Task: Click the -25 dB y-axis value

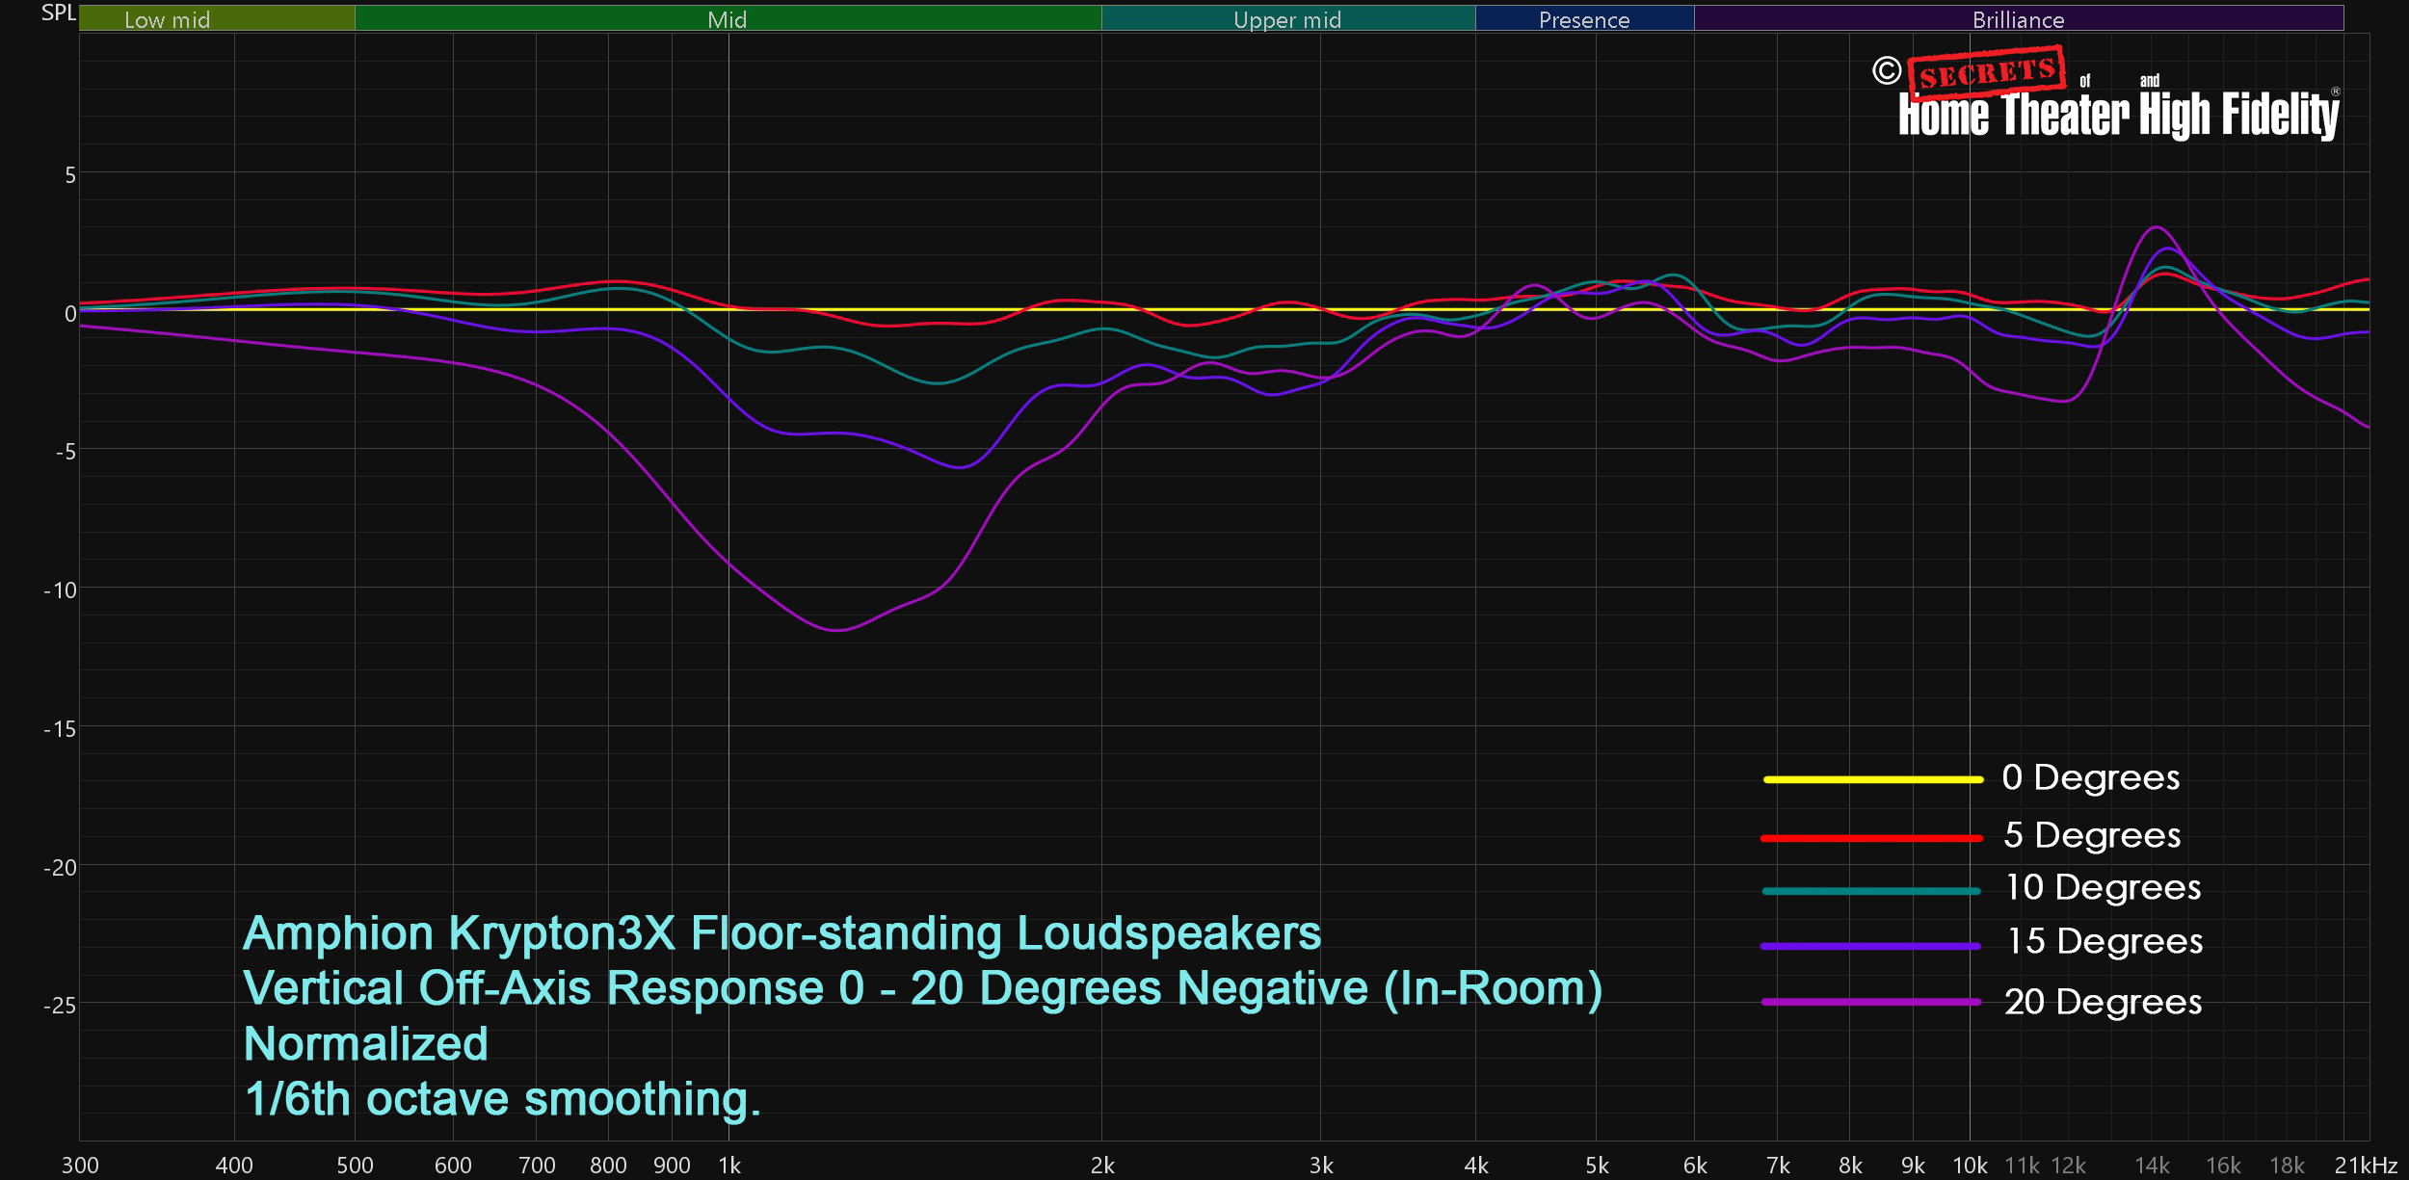Action: coord(60,1006)
